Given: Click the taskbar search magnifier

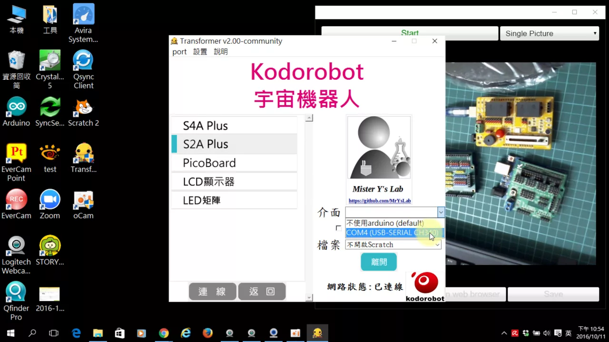Looking at the screenshot, I should (32, 333).
